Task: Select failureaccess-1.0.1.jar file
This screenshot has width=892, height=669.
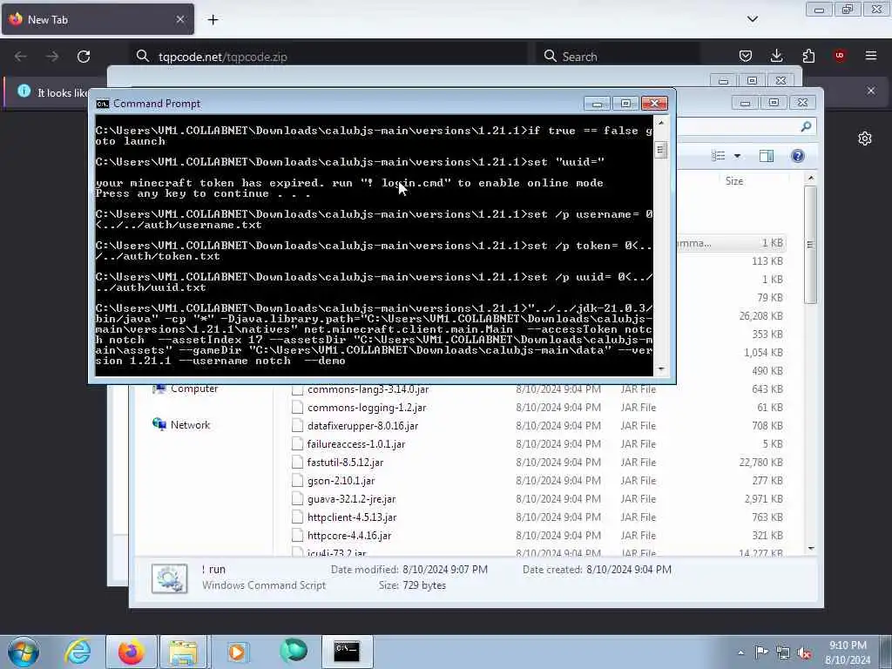Action: pos(356,443)
